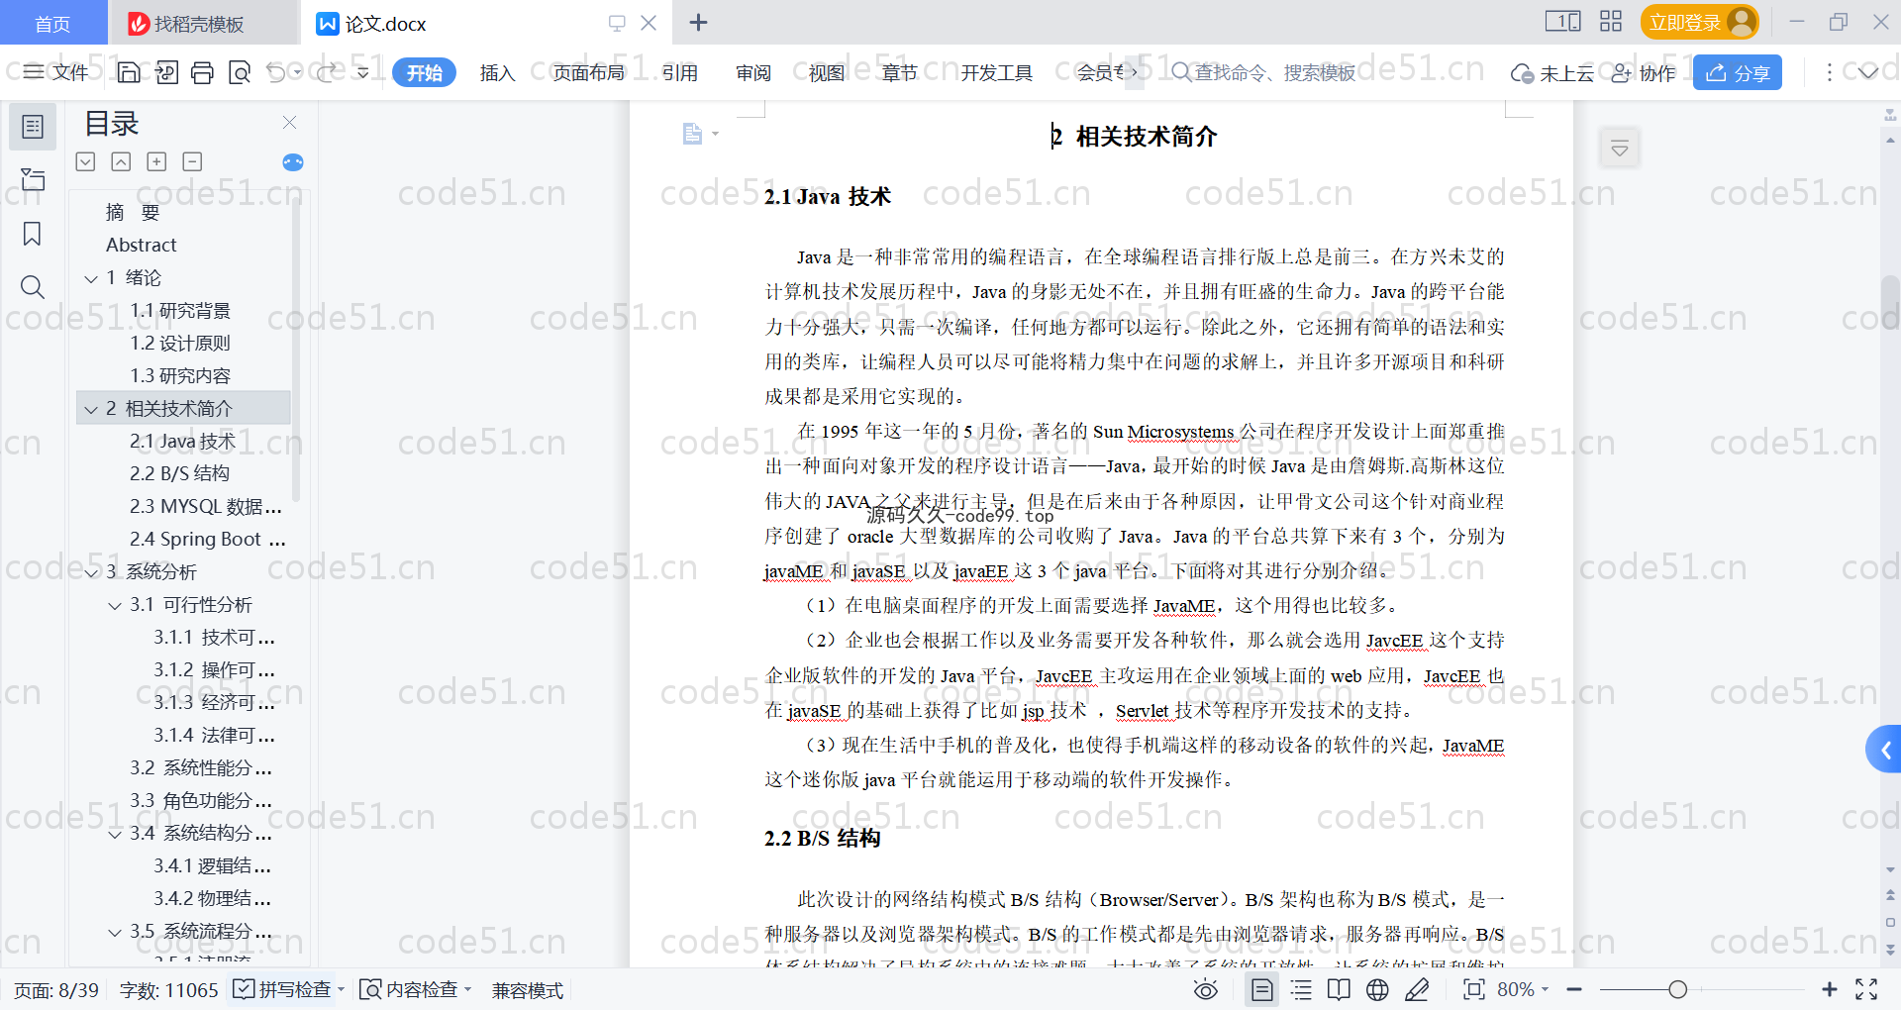Collapse the 3.1 可行性分析 outline node
The width and height of the screenshot is (1901, 1010).
click(x=115, y=605)
